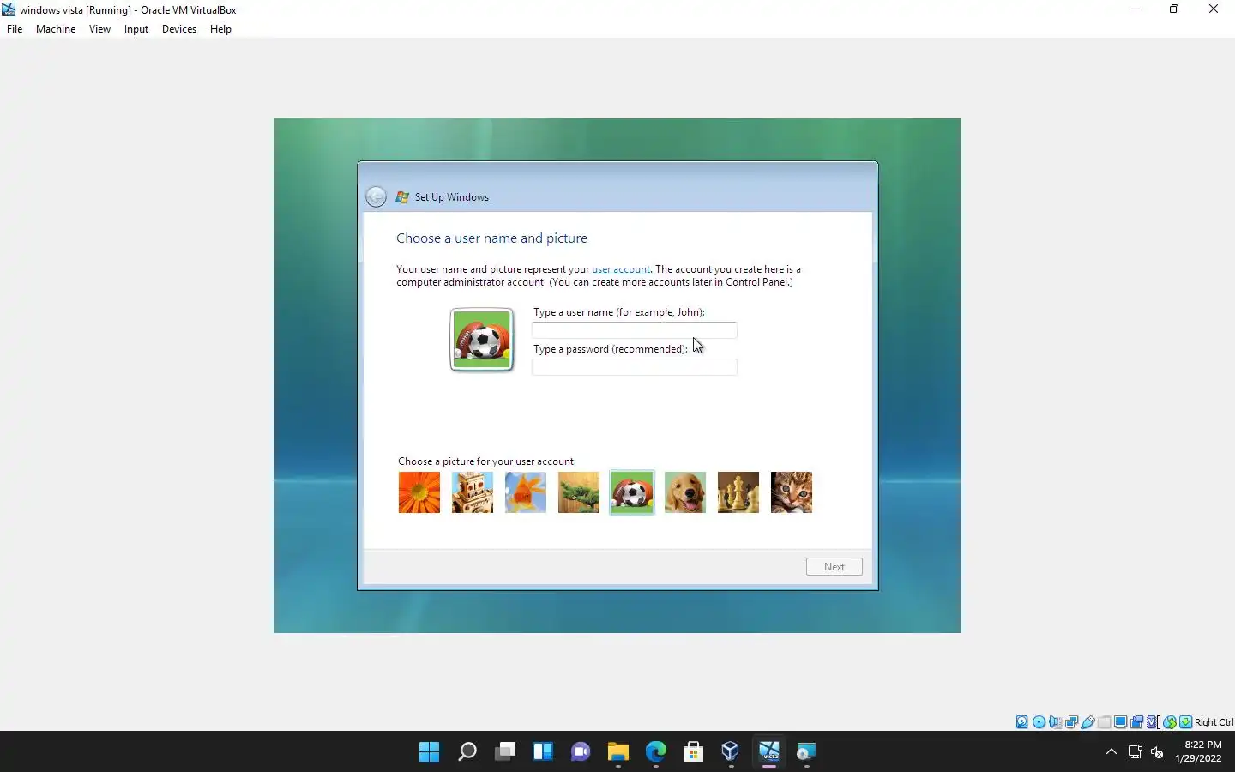This screenshot has height=772, width=1235.
Task: Open the volume tray icon
Action: (x=1157, y=752)
